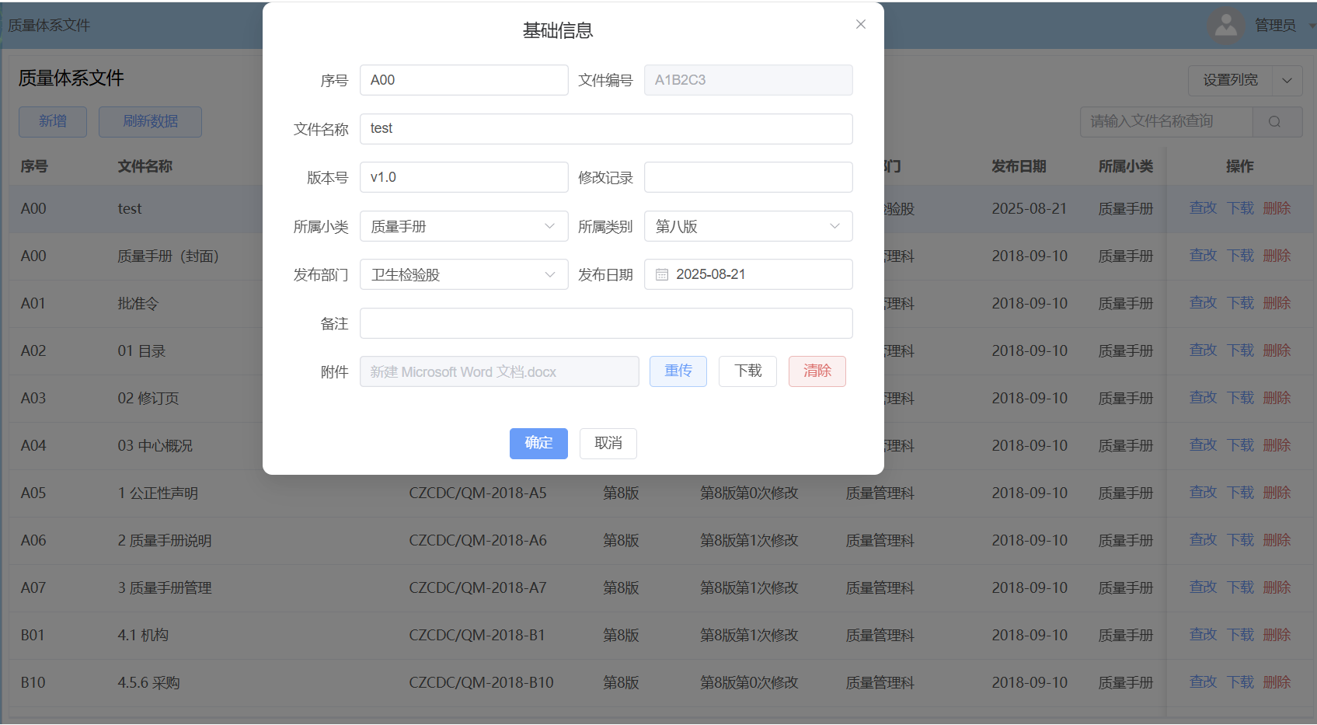The width and height of the screenshot is (1317, 725).
Task: Click the 操作 column header
Action: coord(1240,166)
